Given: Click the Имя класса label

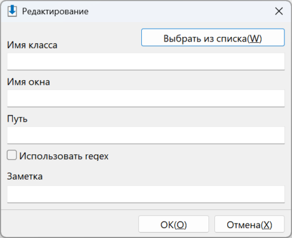Looking at the screenshot, I should coord(32,45).
